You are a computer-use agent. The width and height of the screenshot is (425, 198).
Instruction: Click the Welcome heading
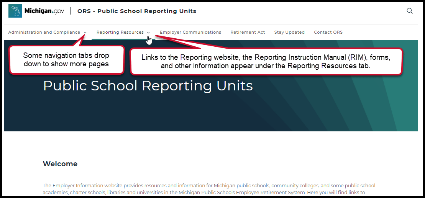click(x=60, y=164)
